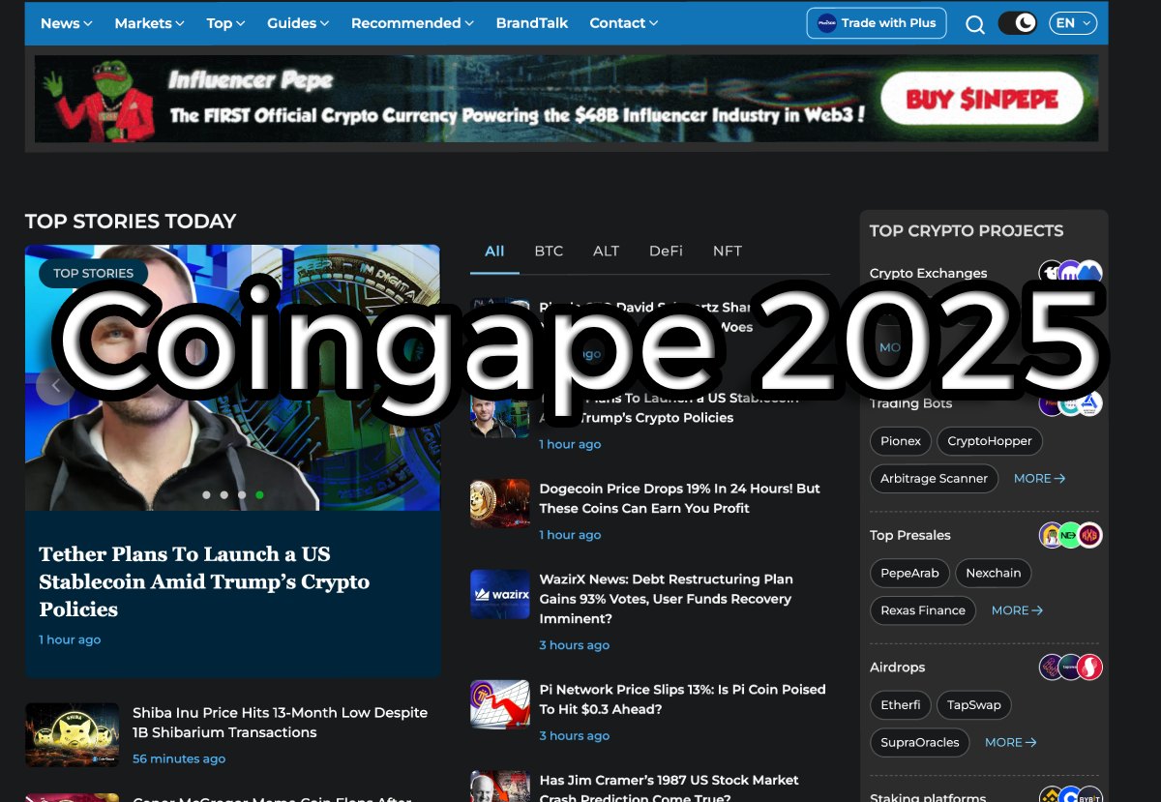Viewport: 1161px width, 802px height.
Task: Click the CryptoHopper chip
Action: [990, 441]
